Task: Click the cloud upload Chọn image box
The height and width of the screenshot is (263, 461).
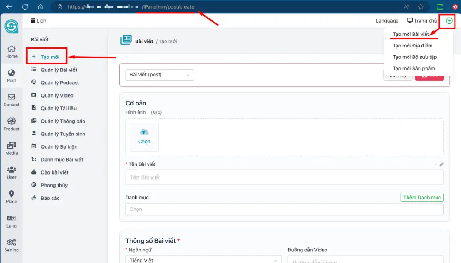Action: click(x=144, y=137)
